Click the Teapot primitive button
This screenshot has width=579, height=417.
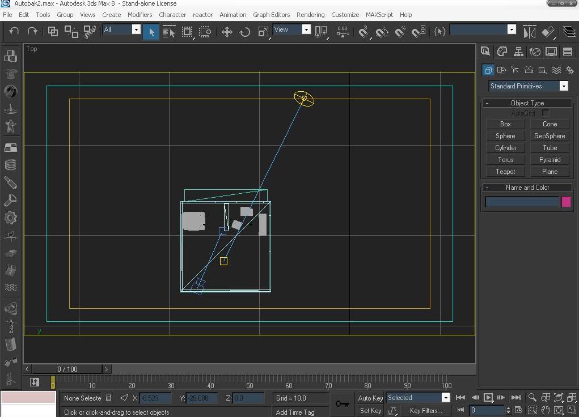point(505,172)
